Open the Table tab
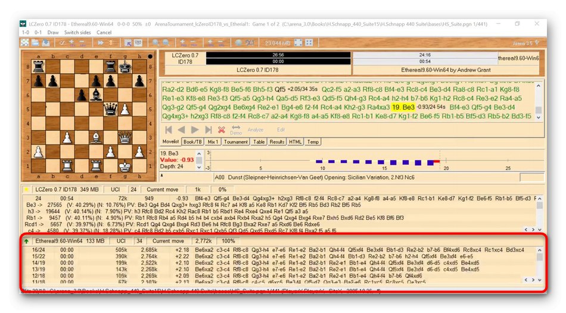This screenshot has height=313, width=566. coord(259,142)
